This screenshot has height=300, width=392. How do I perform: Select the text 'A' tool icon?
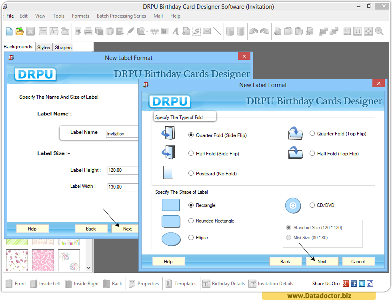coord(176,32)
